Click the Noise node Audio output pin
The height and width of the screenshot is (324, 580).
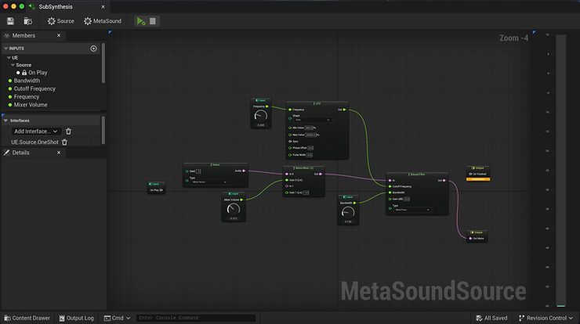(244, 171)
